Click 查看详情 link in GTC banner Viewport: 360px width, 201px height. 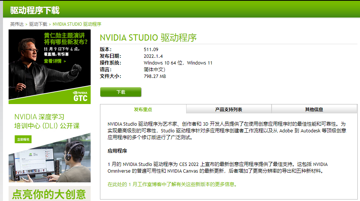click(x=54, y=61)
